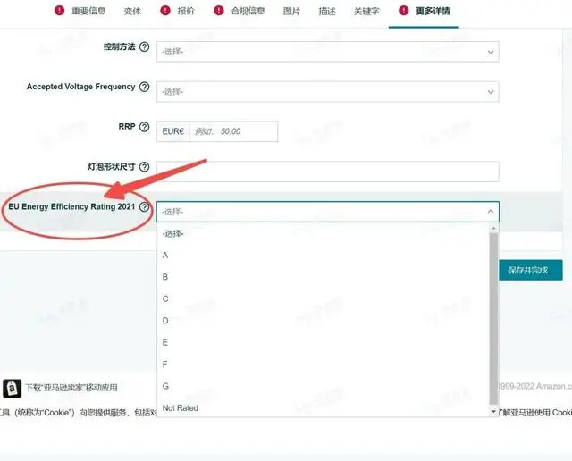Select energy rating E

point(323,343)
